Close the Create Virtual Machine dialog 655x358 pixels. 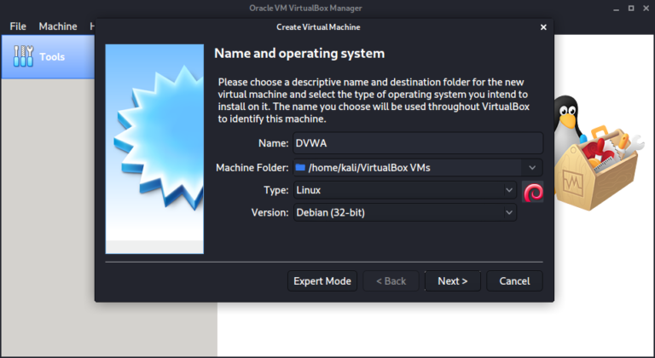(x=543, y=26)
